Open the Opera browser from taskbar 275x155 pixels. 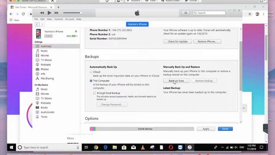tap(171, 147)
